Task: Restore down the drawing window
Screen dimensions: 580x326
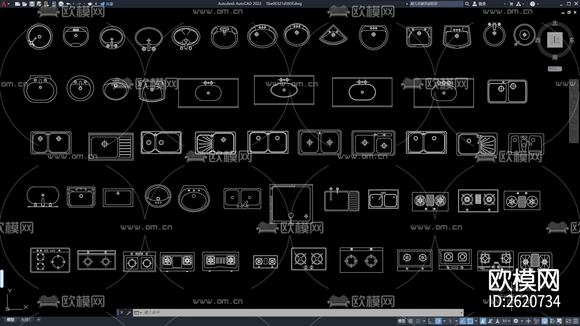Action: [569, 12]
